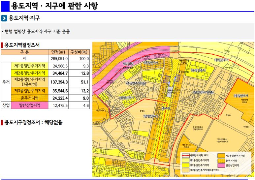The width and height of the screenshot is (255, 180).
Task: Click the 대성유니드 아파트 map label
Action: 186,146
